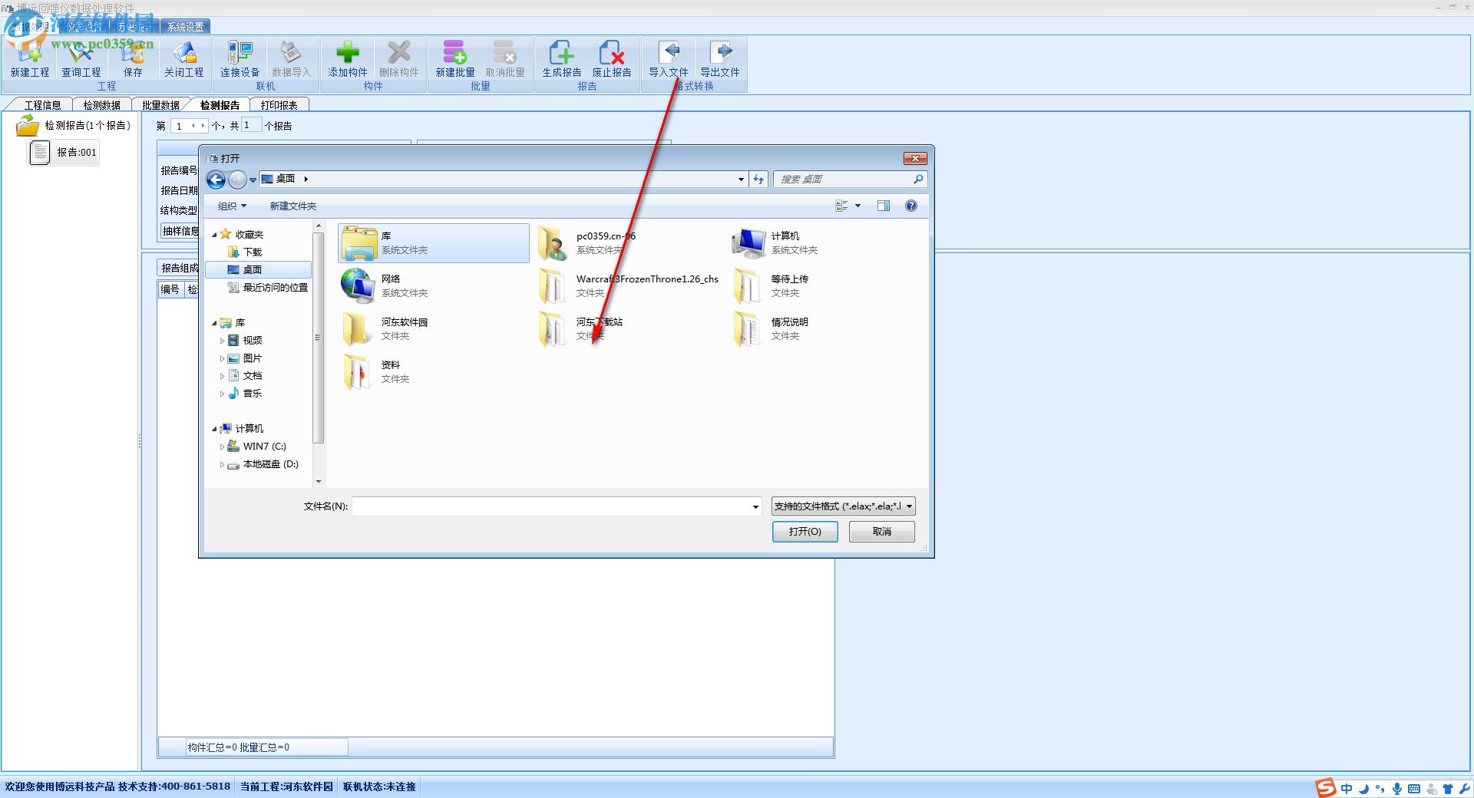
Task: Click 新建文件夹 in the dialog toolbar
Action: [x=292, y=206]
